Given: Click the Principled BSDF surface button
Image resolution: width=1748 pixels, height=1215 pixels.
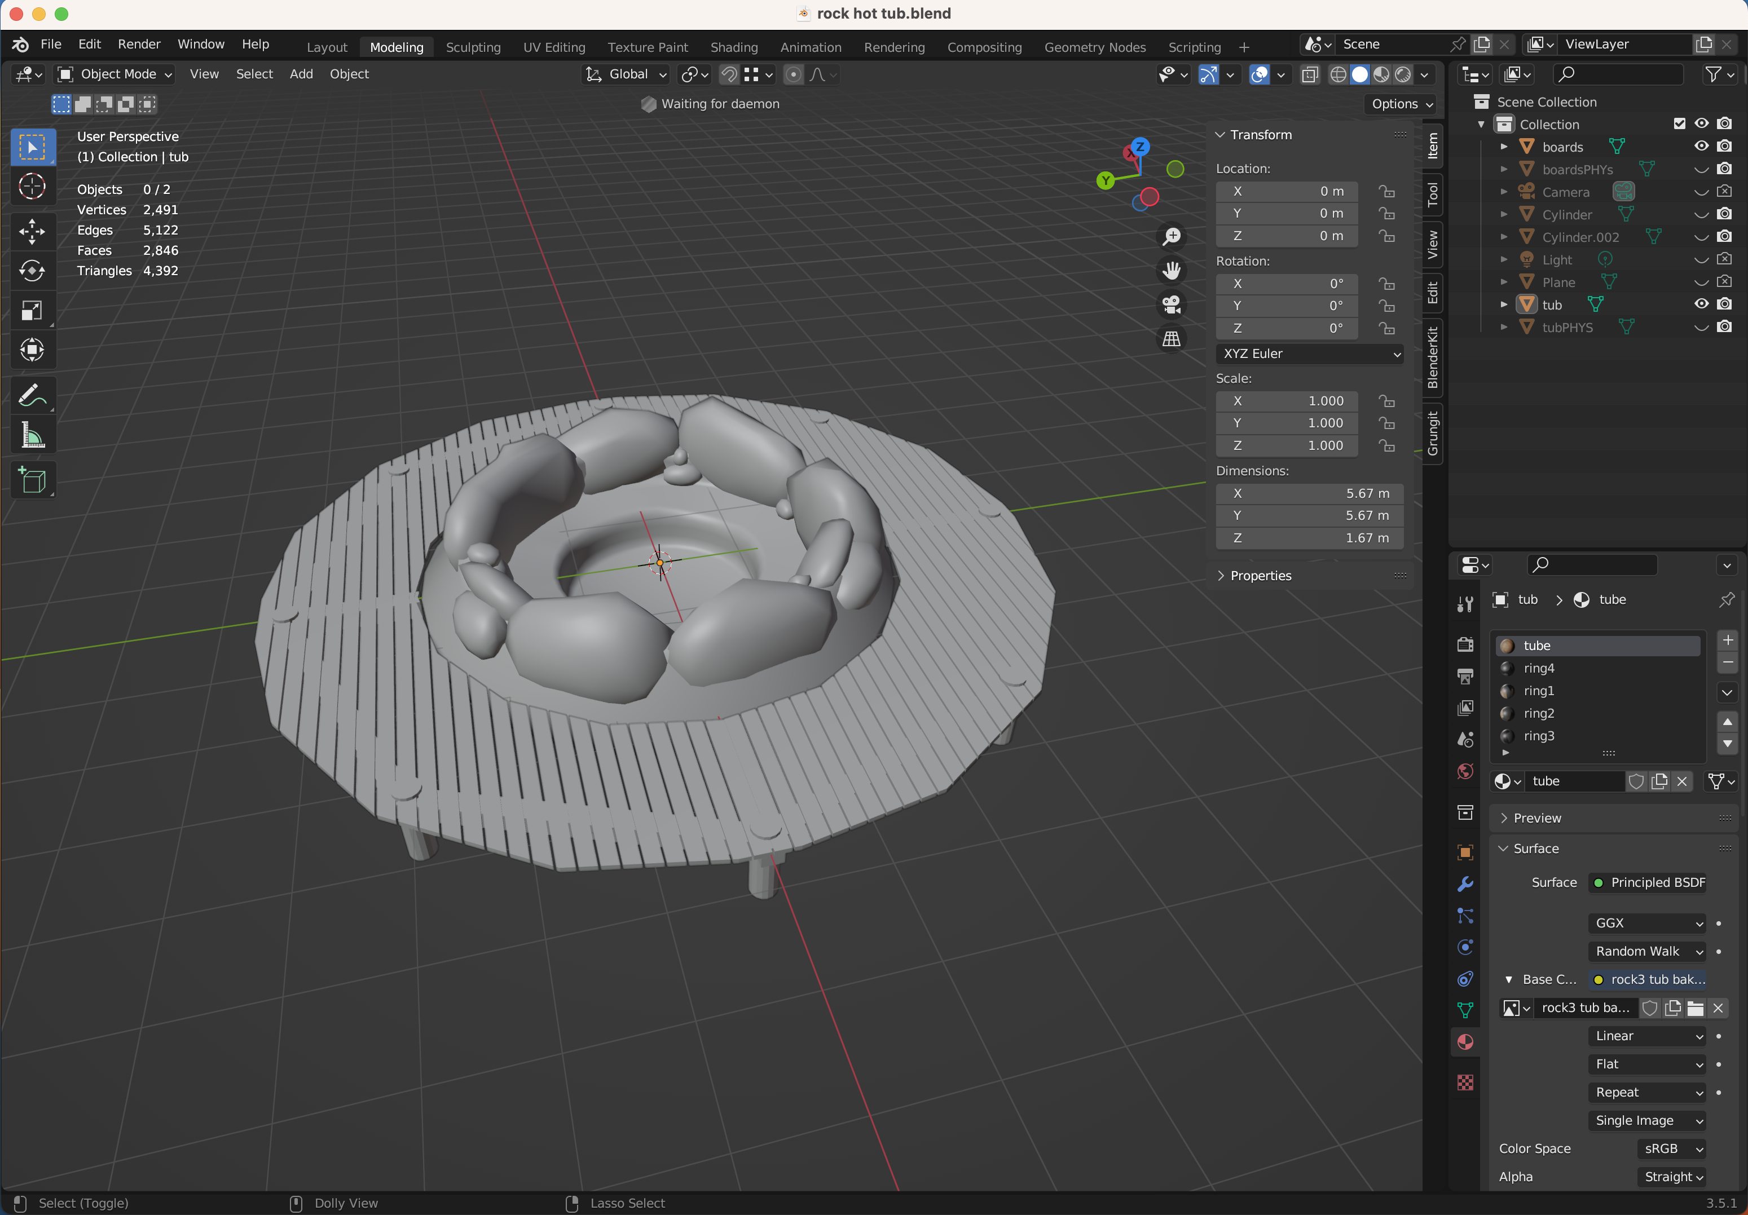Looking at the screenshot, I should [x=1648, y=882].
